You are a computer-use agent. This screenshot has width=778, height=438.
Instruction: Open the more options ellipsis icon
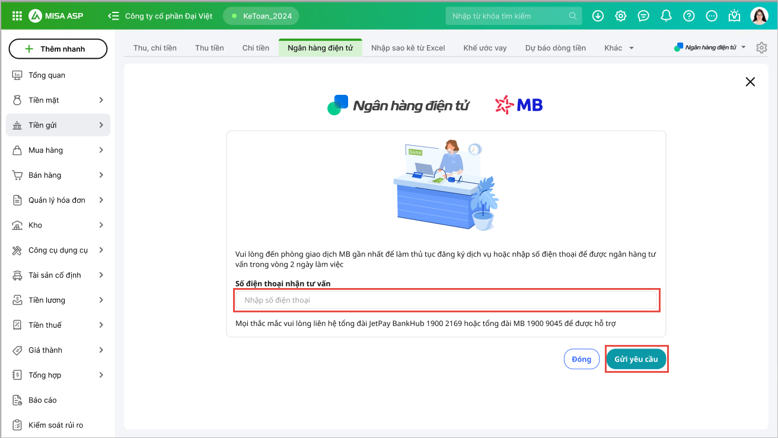tap(712, 16)
